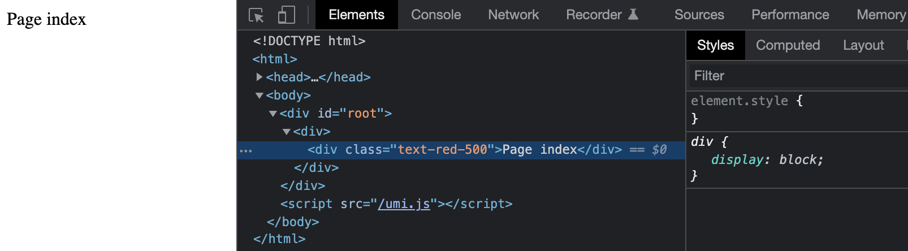Select the closing html tag
The image size is (908, 251).
point(279,239)
